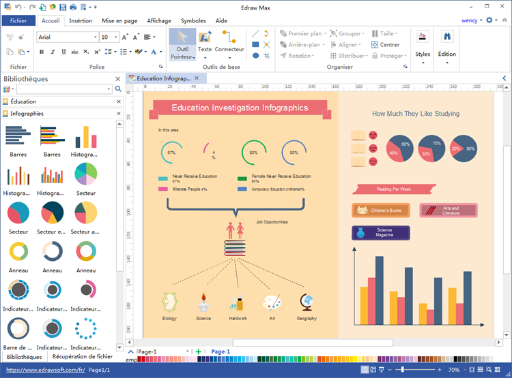The image size is (512, 378).
Task: Click the presentation view icon in status bar
Action: (381, 370)
